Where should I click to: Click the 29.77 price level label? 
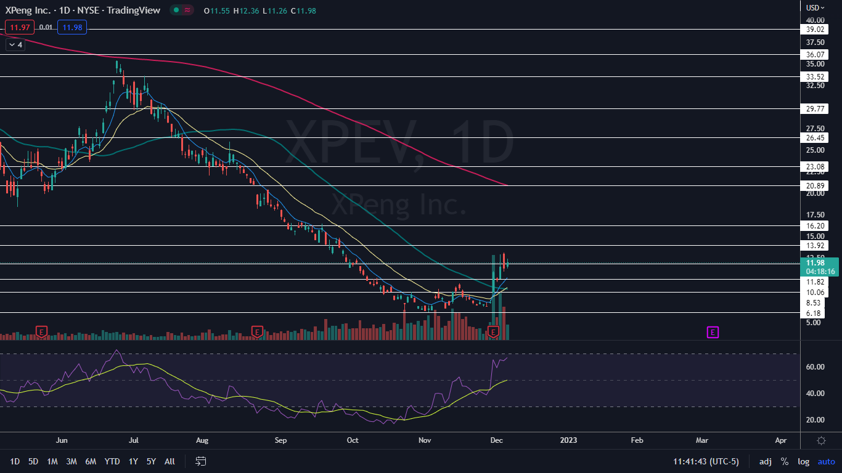click(815, 108)
